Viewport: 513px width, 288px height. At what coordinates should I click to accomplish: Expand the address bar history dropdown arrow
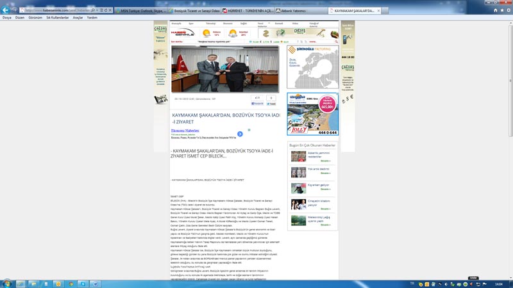[97, 10]
